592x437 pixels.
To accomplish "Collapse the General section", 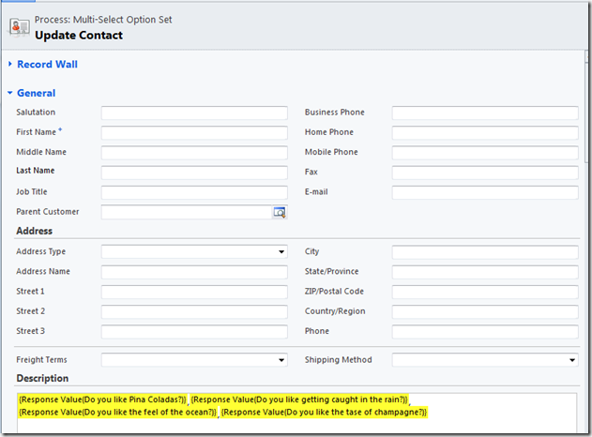I will coord(36,93).
